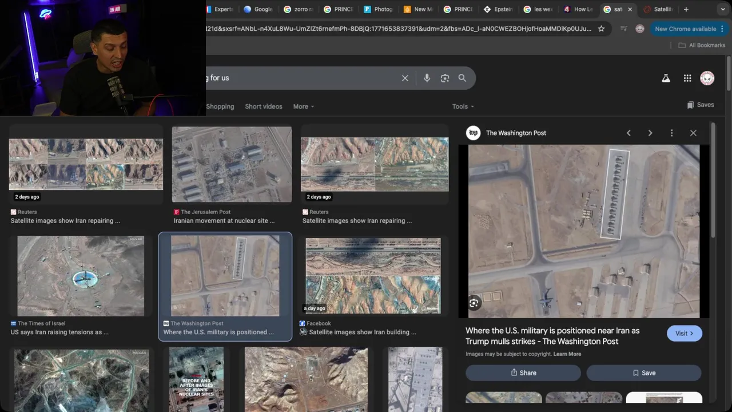Click the magnifying glass search icon
Screen dimensions: 732x412
462,78
